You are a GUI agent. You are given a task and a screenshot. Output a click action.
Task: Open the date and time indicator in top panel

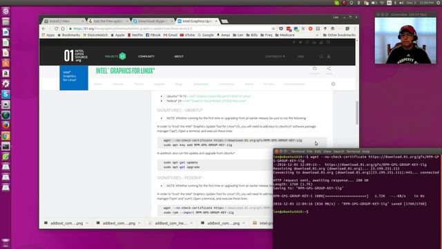420,3
